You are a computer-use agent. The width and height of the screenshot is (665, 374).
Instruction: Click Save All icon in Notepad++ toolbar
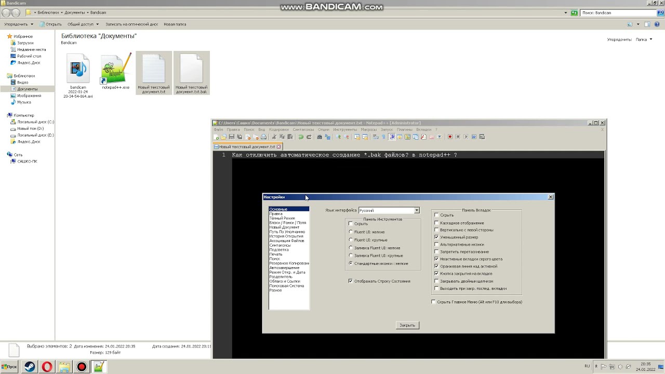[240, 137]
